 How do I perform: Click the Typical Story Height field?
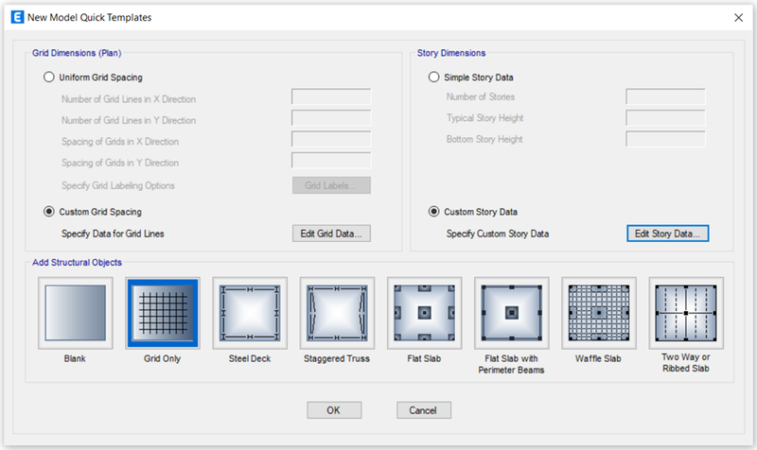[665, 118]
